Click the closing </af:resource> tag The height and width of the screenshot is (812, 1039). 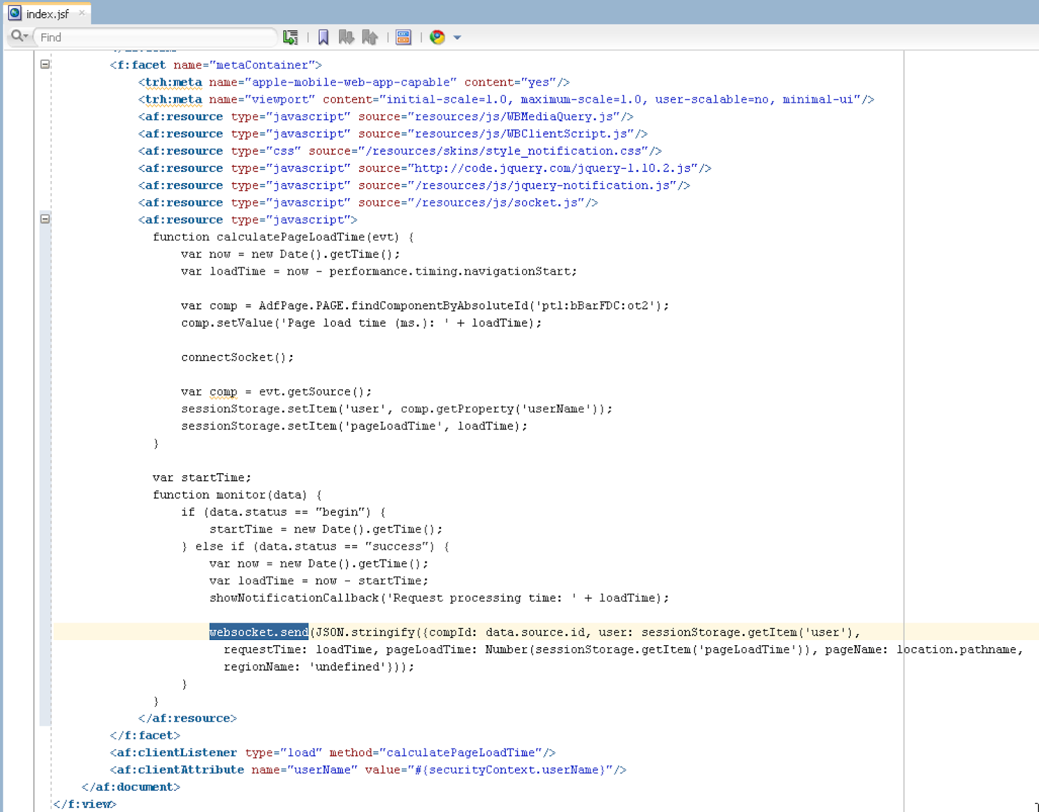[188, 718]
